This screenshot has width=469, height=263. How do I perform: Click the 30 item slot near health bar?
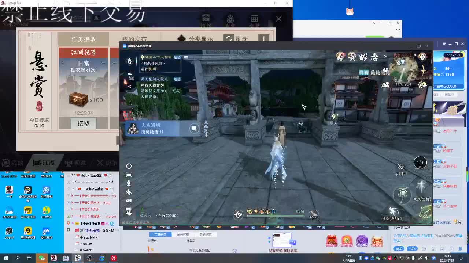313,216
